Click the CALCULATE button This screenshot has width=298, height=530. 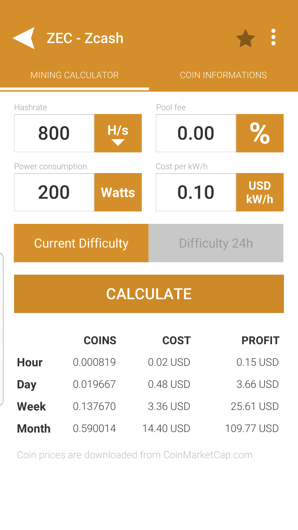149,294
